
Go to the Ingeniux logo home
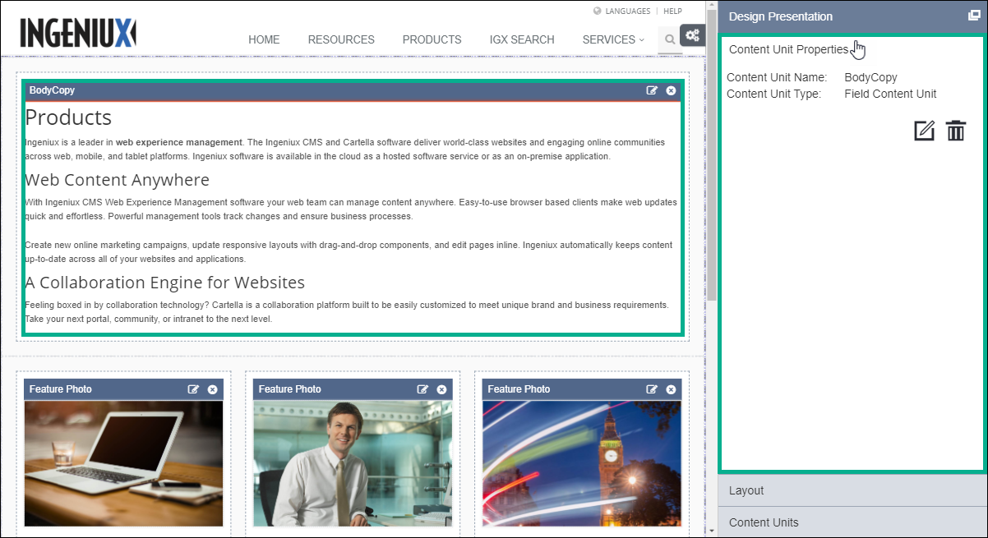[x=78, y=33]
